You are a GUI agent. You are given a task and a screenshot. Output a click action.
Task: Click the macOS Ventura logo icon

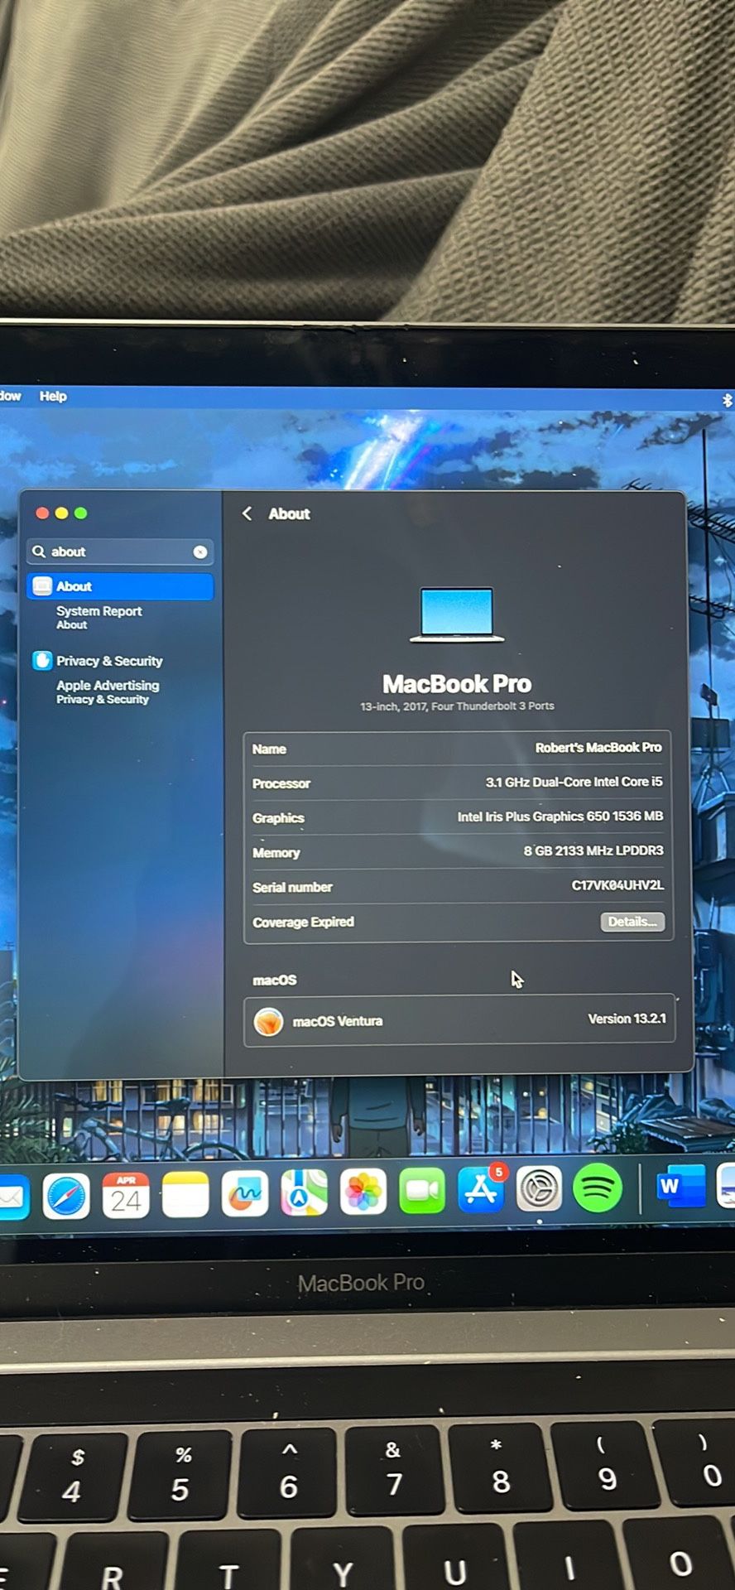pos(268,1021)
